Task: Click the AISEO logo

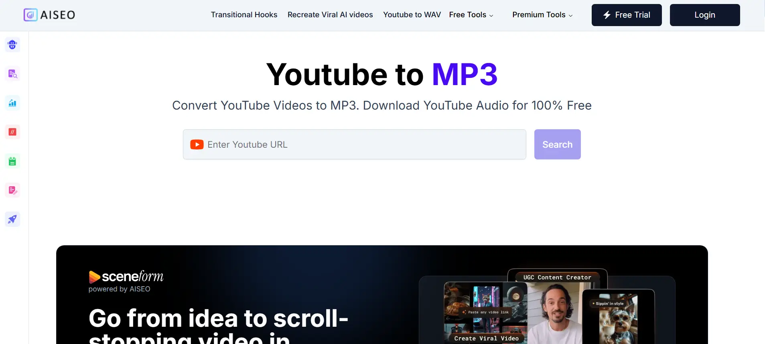Action: coord(49,15)
